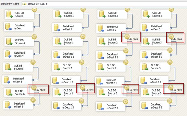The height and width of the screenshot is (116, 187).
Task: Click the DataReaderDest 2 destination icon
Action: click(101, 28)
